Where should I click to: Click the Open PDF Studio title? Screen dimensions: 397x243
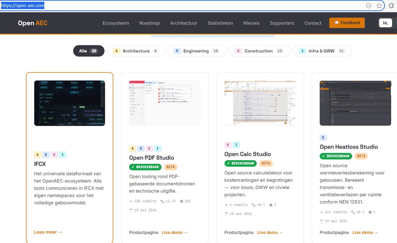click(x=152, y=158)
